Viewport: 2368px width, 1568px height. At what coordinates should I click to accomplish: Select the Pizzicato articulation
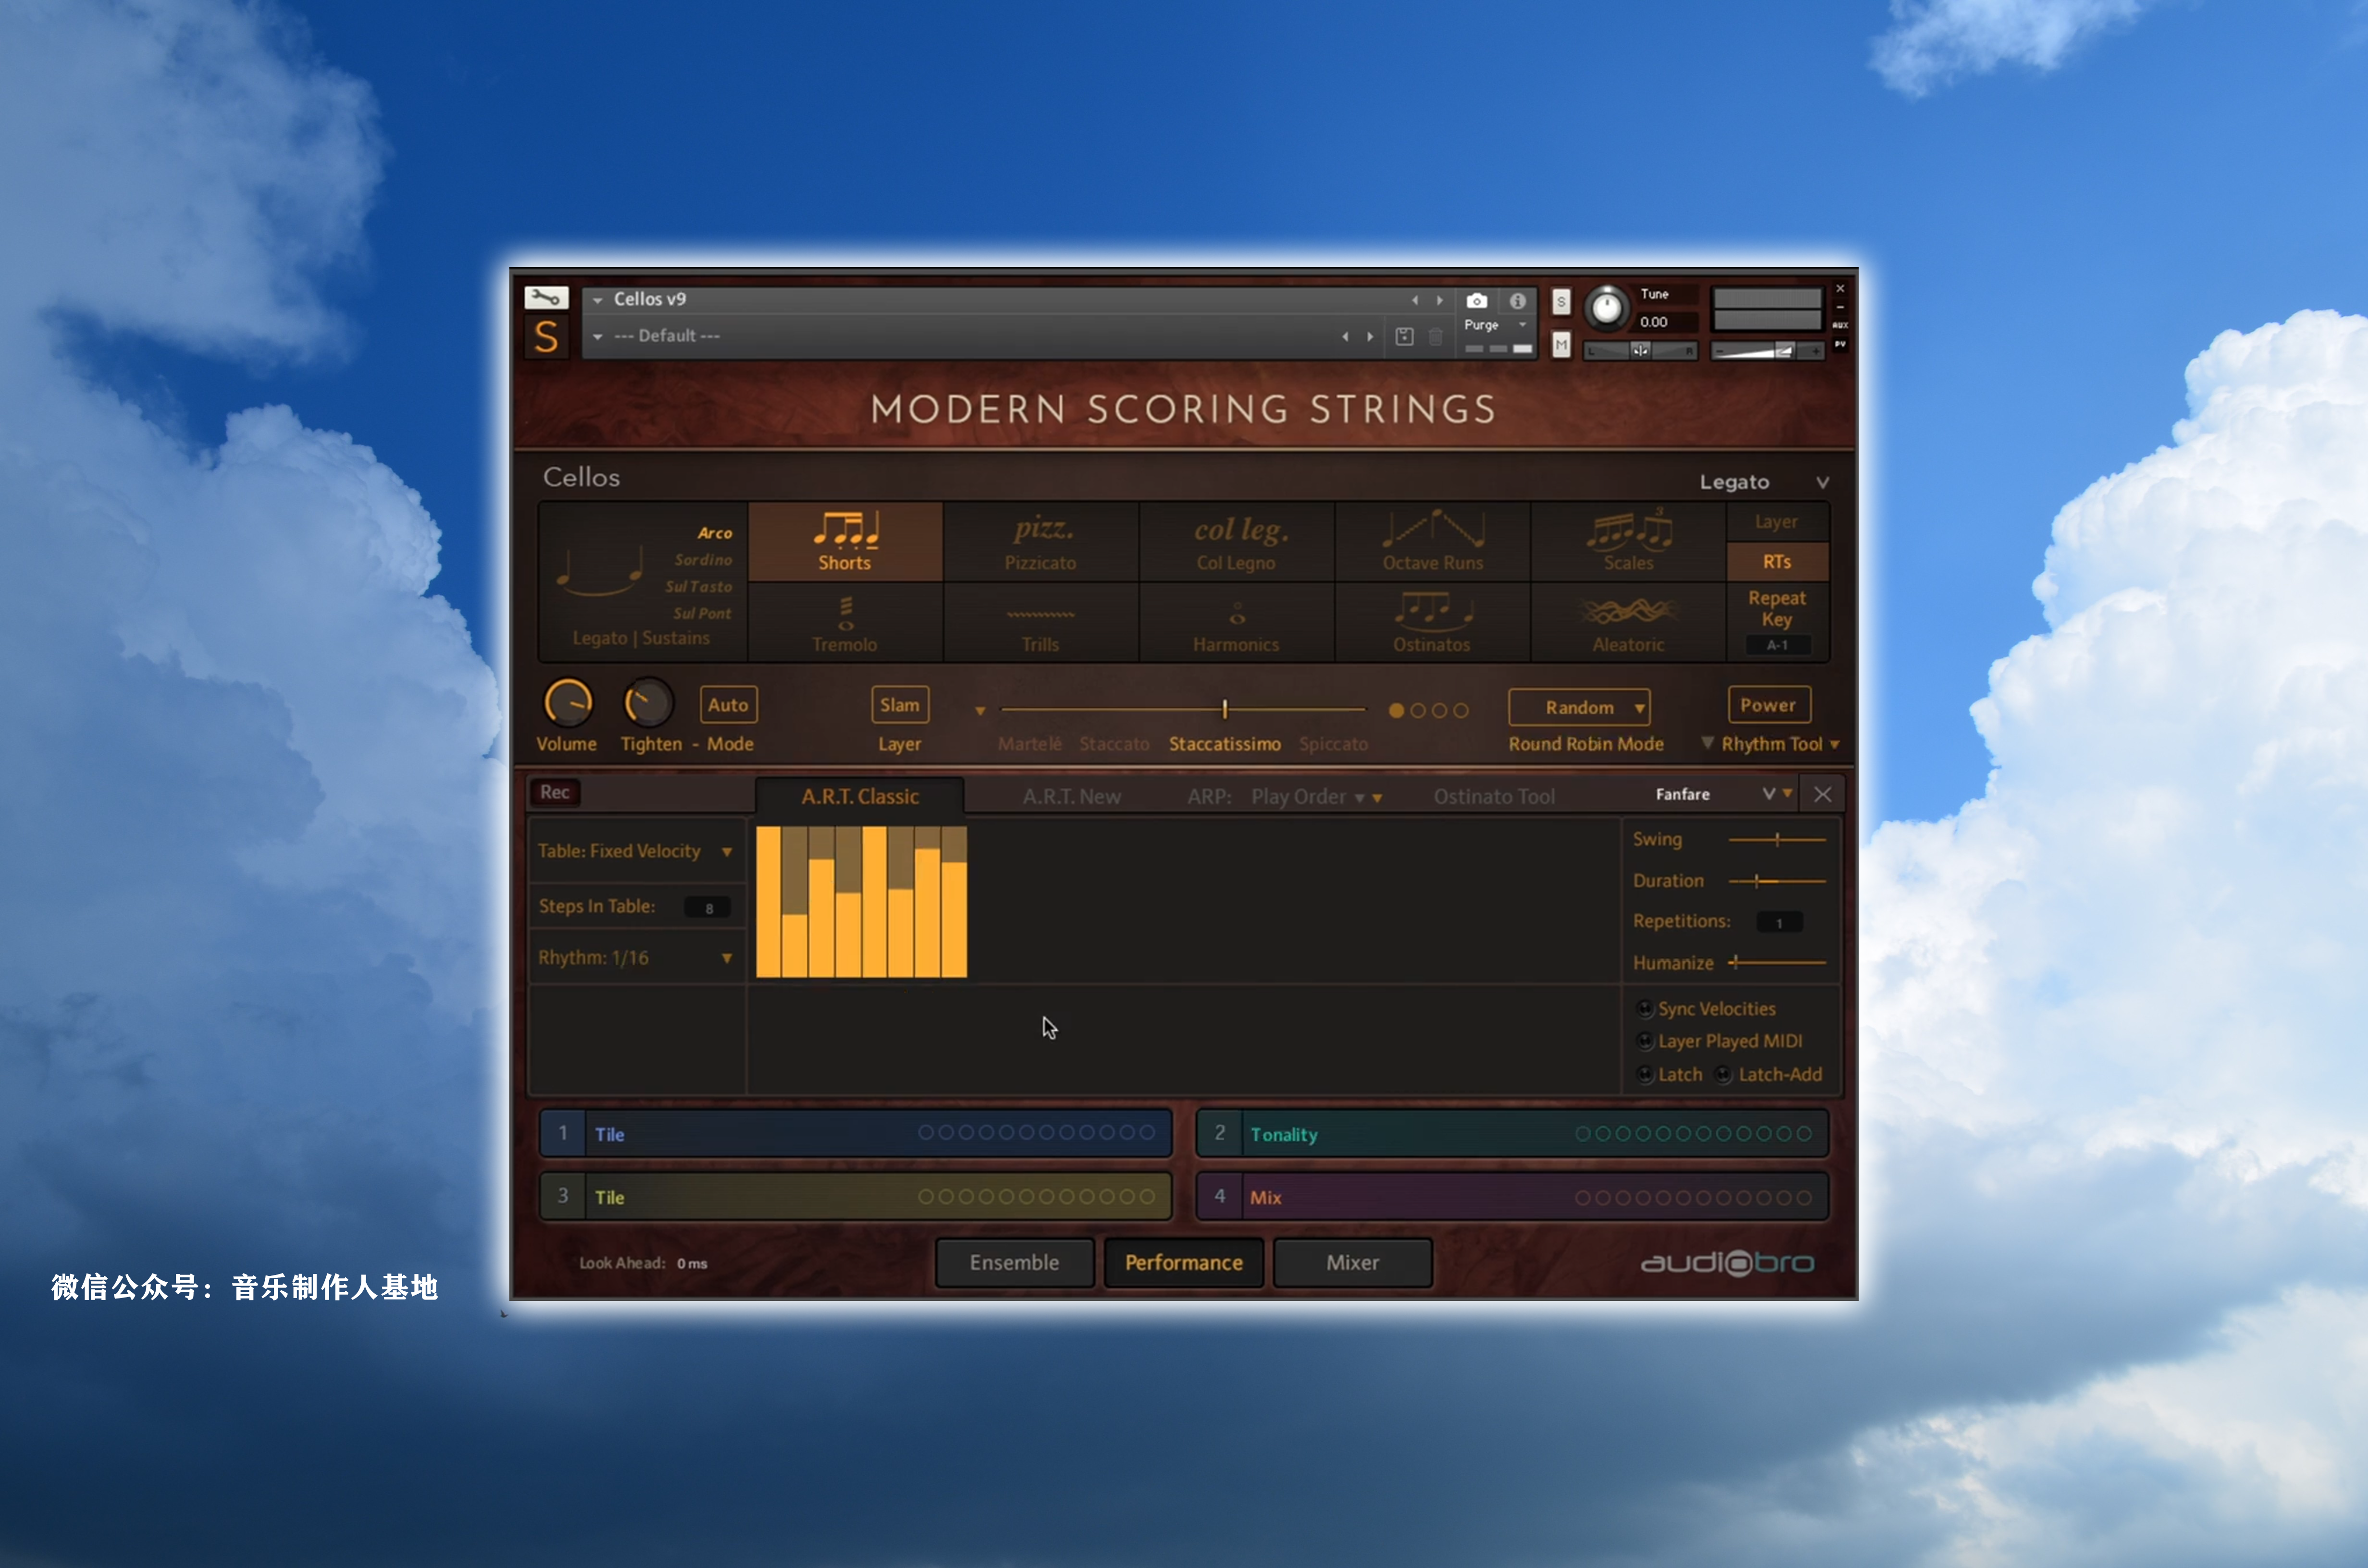1040,542
